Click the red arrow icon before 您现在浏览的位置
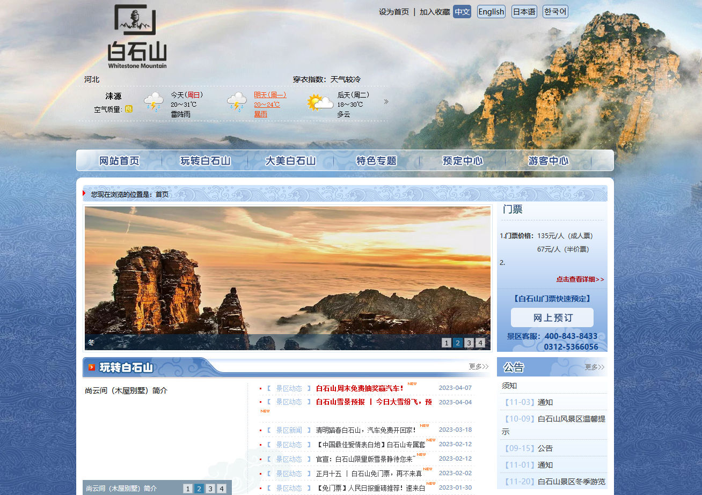 (84, 194)
